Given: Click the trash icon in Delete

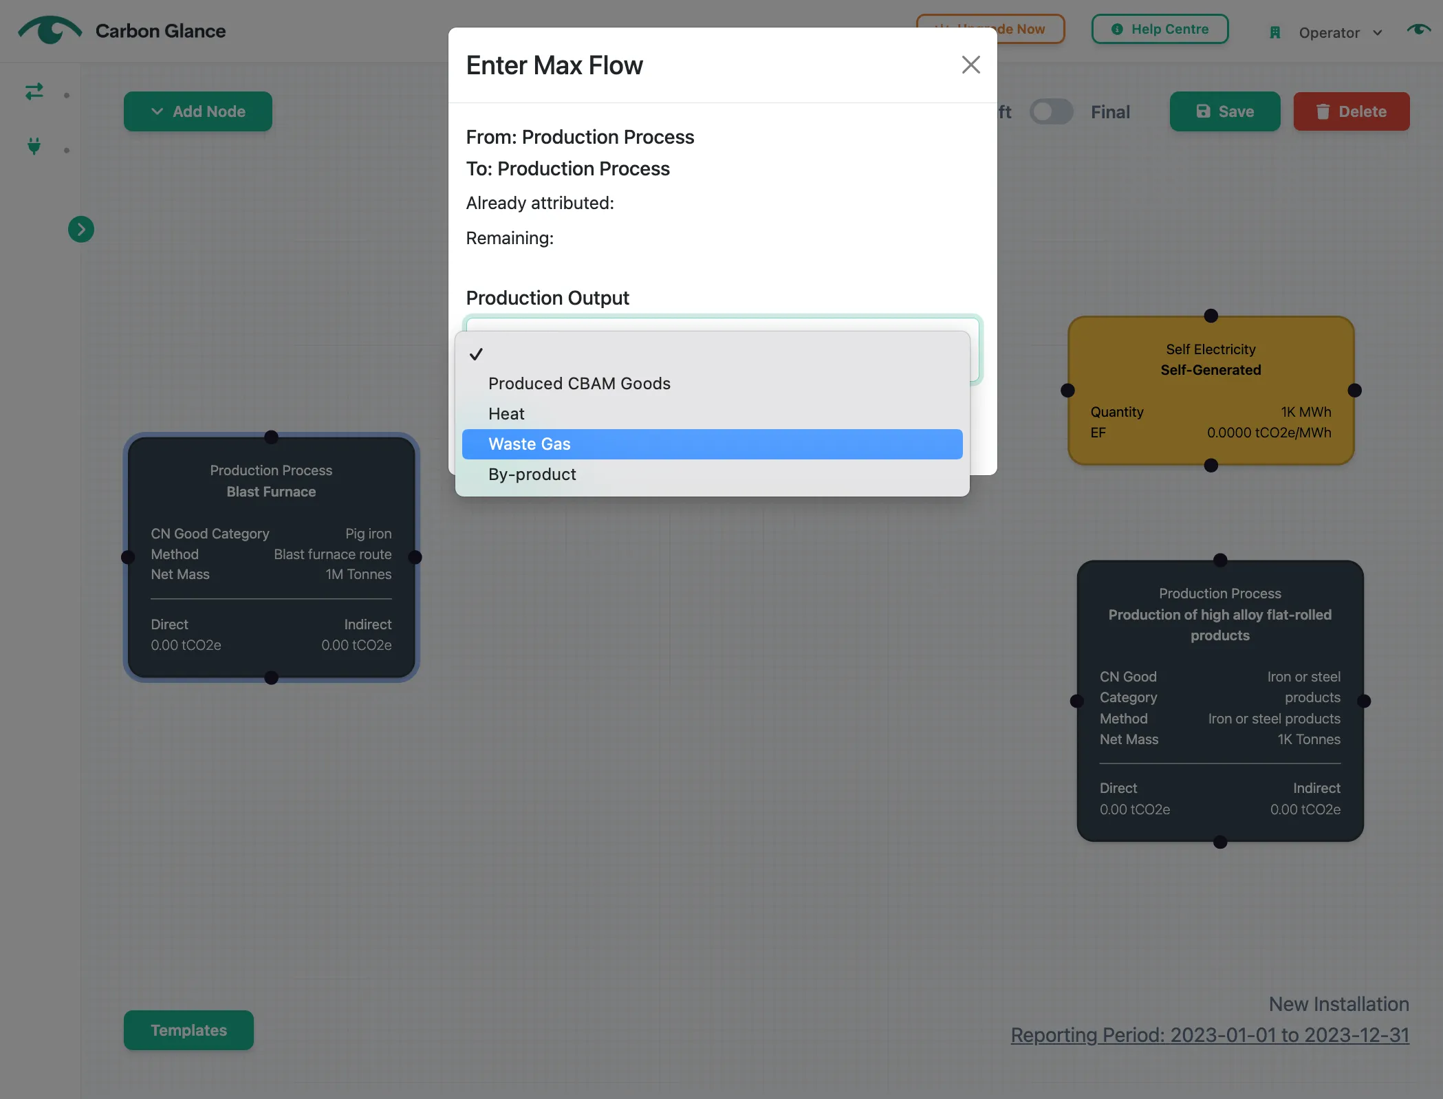Looking at the screenshot, I should 1322,111.
